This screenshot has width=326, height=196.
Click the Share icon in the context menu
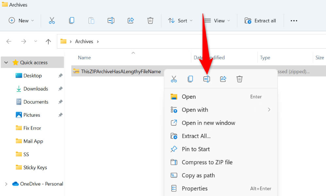(x=223, y=79)
